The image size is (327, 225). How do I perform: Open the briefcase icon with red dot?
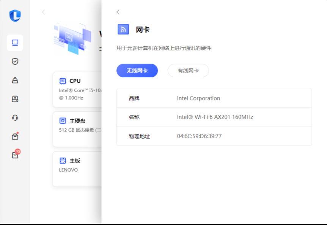[x=15, y=136]
